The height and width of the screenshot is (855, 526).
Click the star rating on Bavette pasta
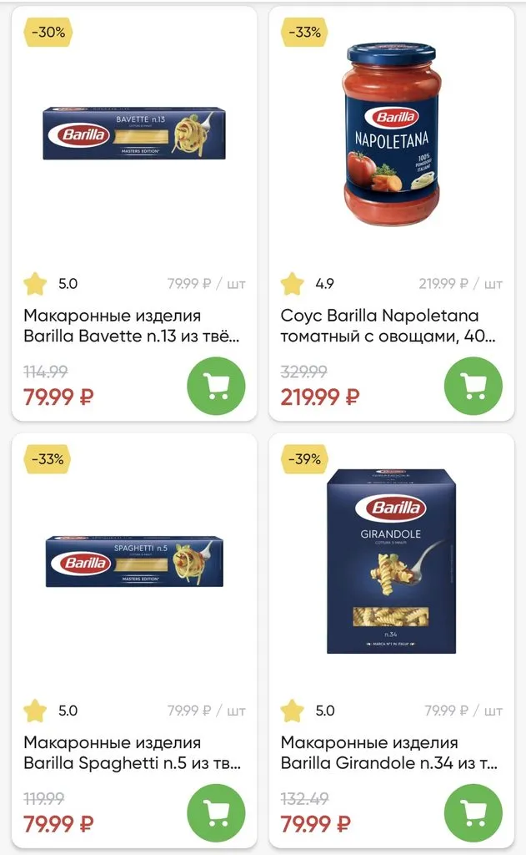(x=37, y=283)
